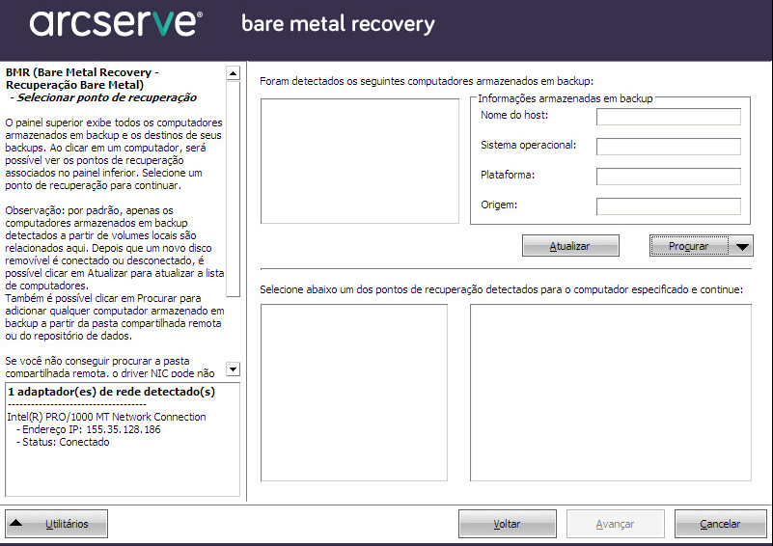Click the help panel scroll up arrow
773x546 pixels.
[x=233, y=73]
